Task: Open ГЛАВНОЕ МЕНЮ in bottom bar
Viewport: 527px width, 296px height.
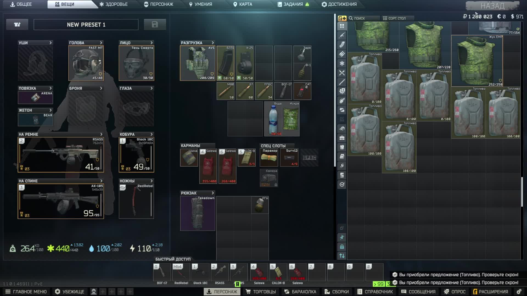Action: [26, 292]
